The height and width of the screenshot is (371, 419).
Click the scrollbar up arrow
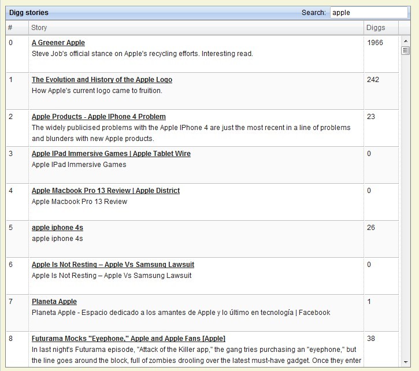point(406,41)
